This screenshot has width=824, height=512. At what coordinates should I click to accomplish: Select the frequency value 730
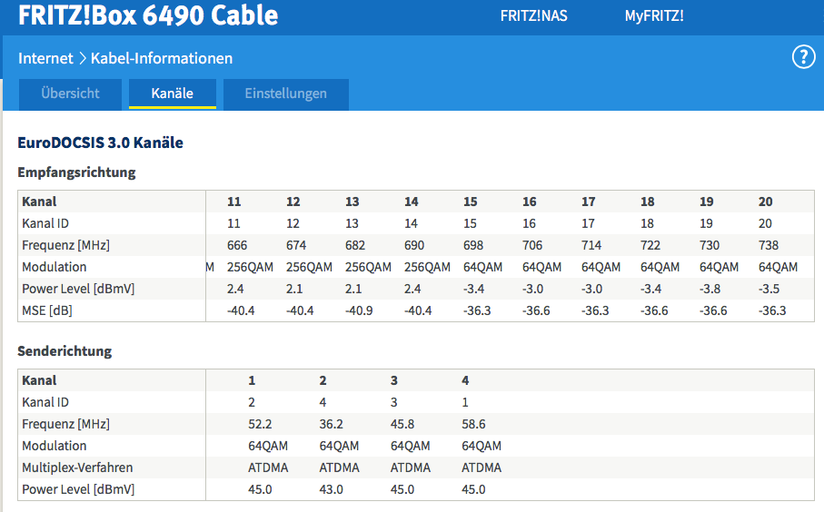point(709,245)
